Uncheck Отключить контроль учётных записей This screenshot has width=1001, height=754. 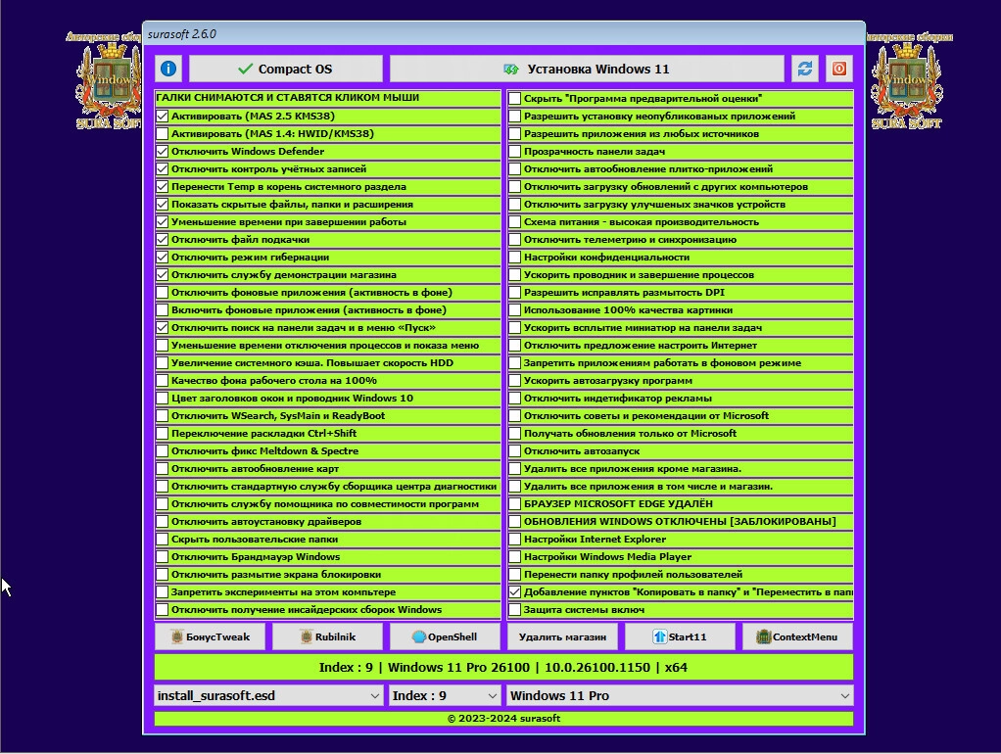click(163, 169)
